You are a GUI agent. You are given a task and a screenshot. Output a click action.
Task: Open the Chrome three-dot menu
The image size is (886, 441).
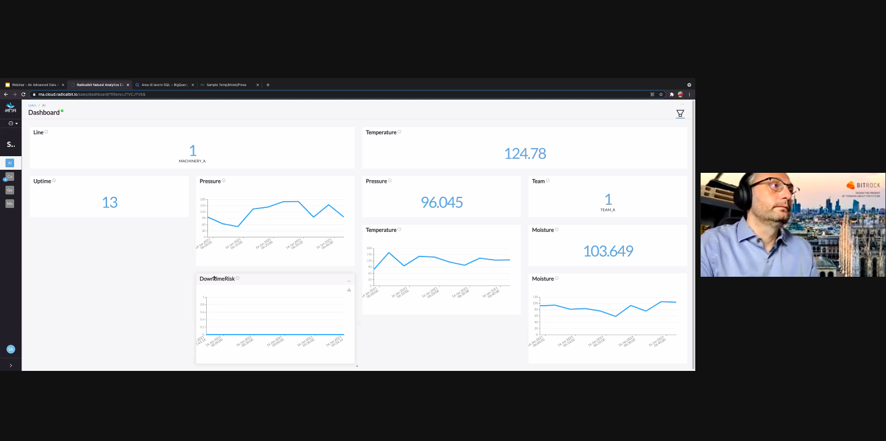click(689, 94)
